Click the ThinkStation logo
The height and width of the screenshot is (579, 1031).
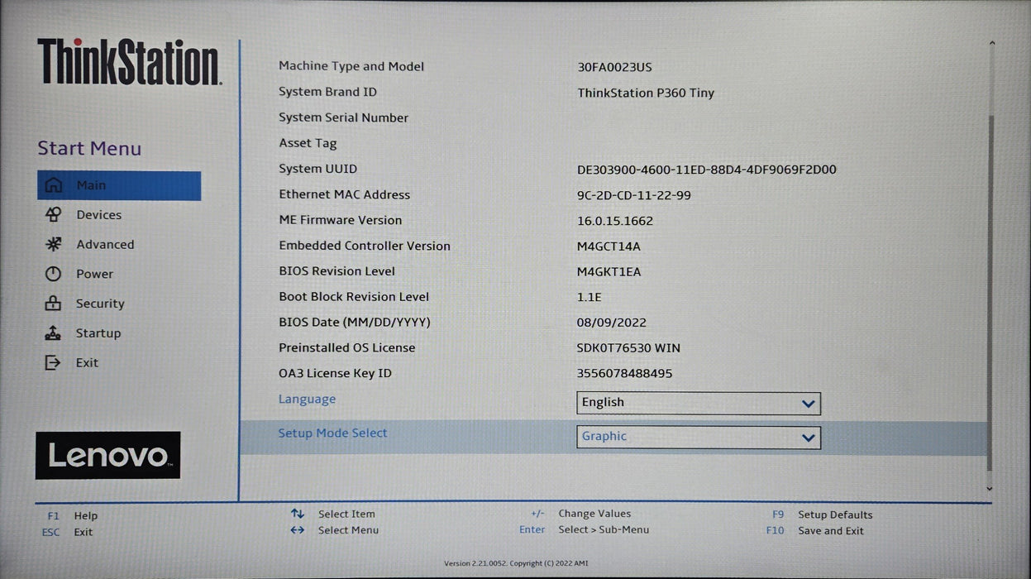pyautogui.click(x=130, y=62)
